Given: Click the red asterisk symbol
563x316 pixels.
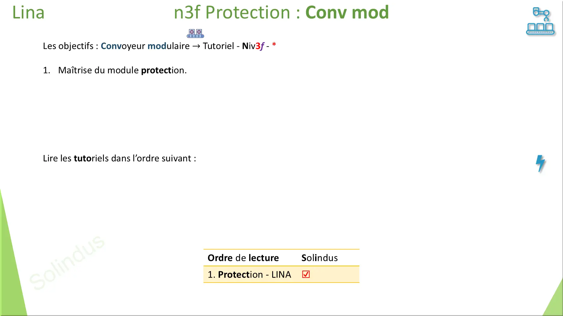Looking at the screenshot, I should click(x=274, y=45).
